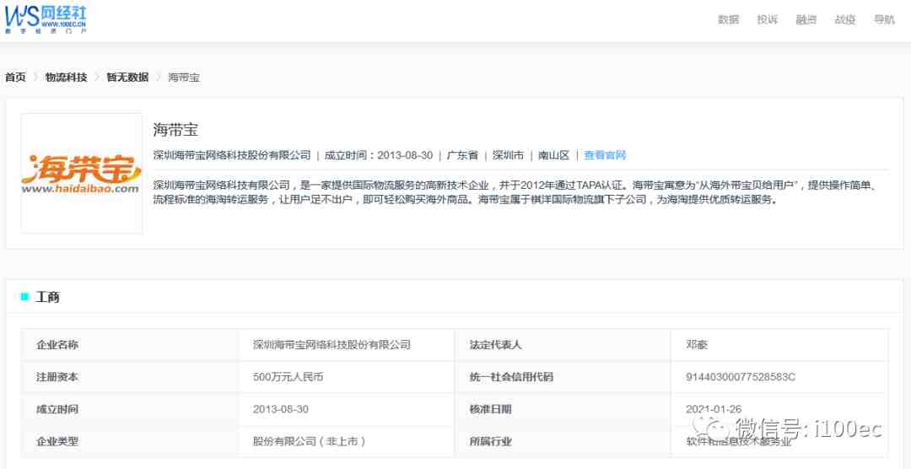Click the 海带宝 company title heading
Viewport: 911px width, 469px height.
pos(175,130)
